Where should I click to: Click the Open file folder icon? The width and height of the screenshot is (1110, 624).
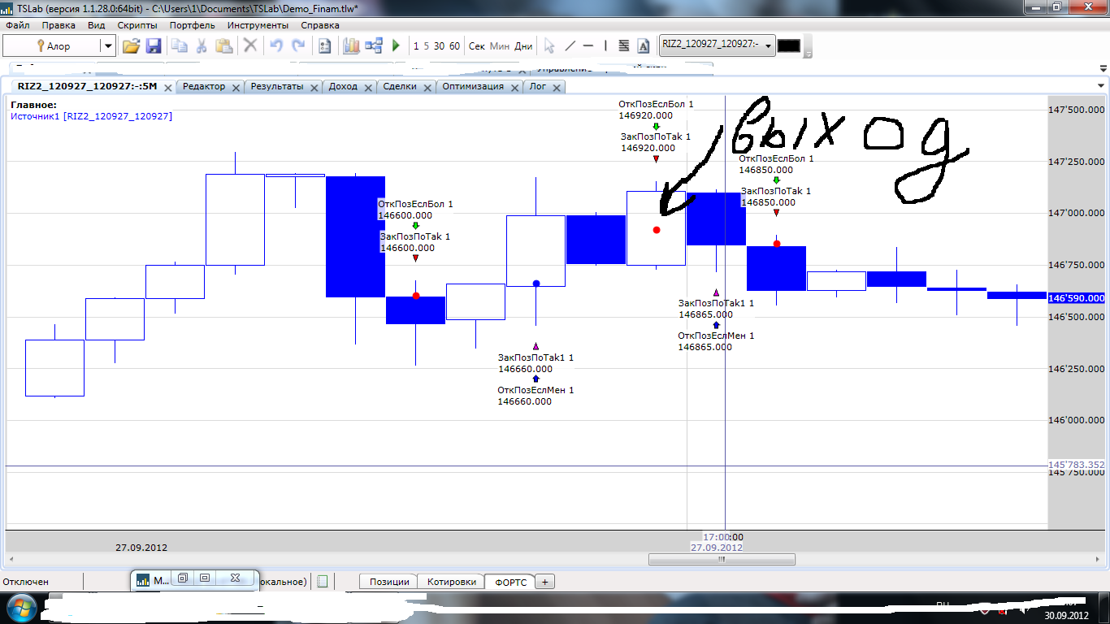click(x=131, y=46)
